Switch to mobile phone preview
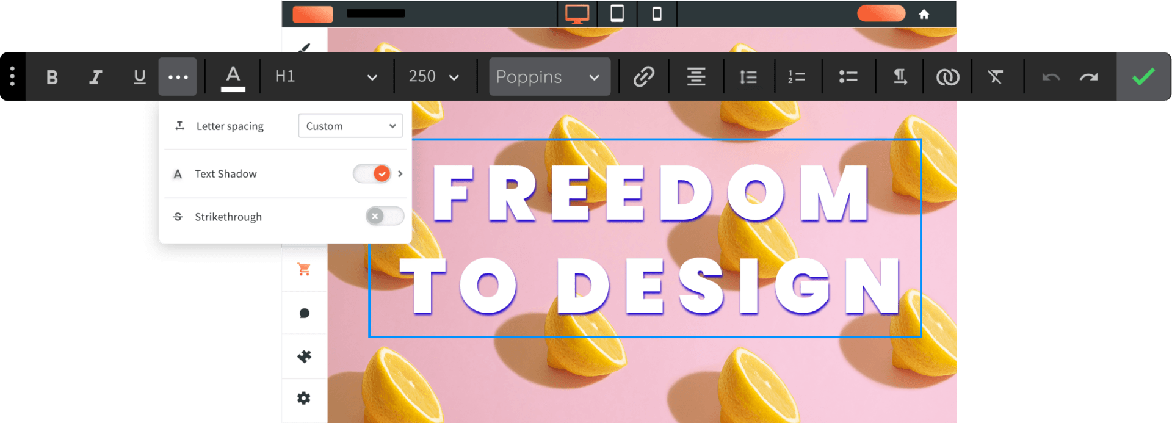Image resolution: width=1172 pixels, height=423 pixels. [657, 13]
